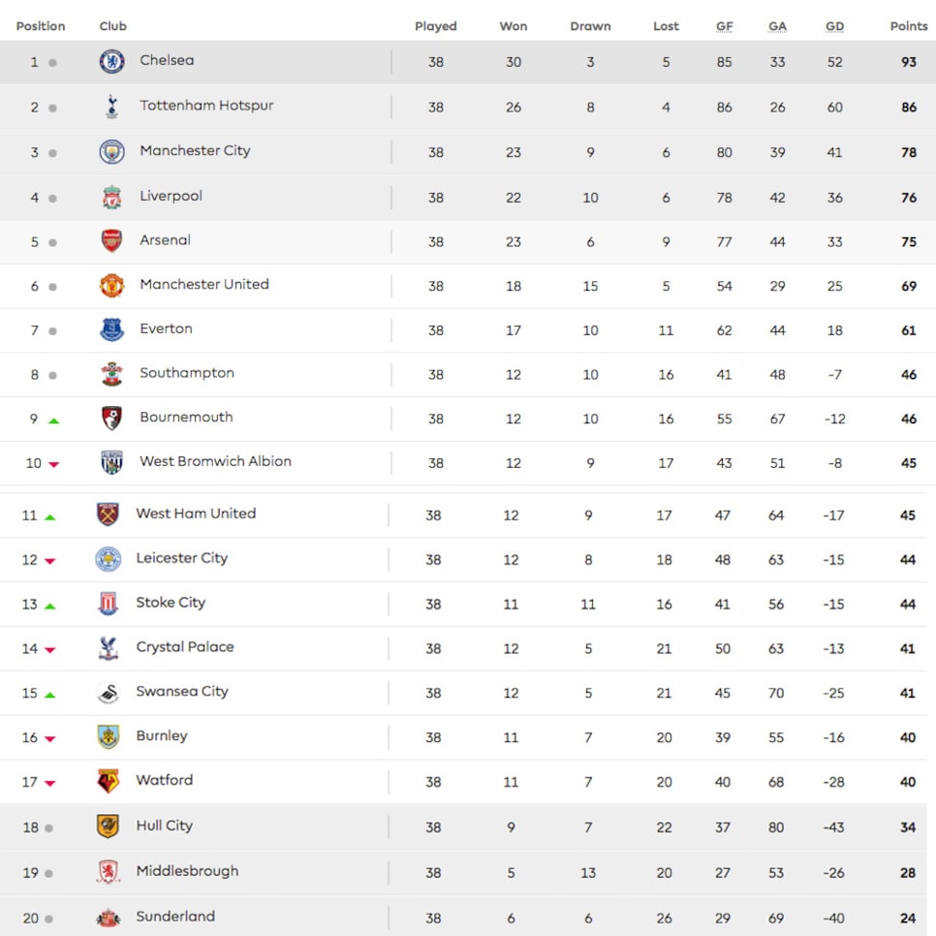The height and width of the screenshot is (936, 936).
Task: Click the Tottenham Hotspur crest icon
Action: [111, 107]
